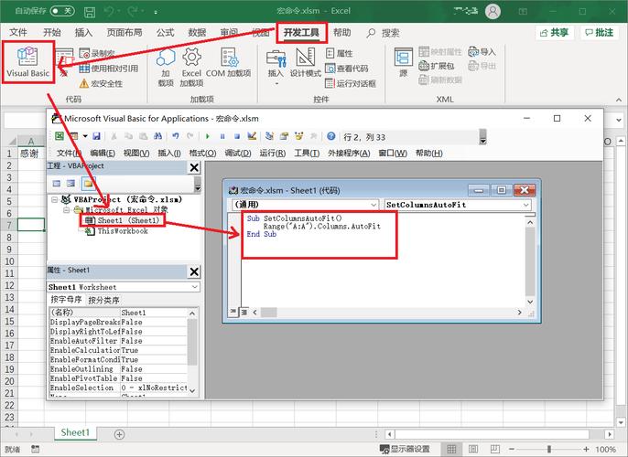Click 扩展包 expansion packs

(x=437, y=66)
